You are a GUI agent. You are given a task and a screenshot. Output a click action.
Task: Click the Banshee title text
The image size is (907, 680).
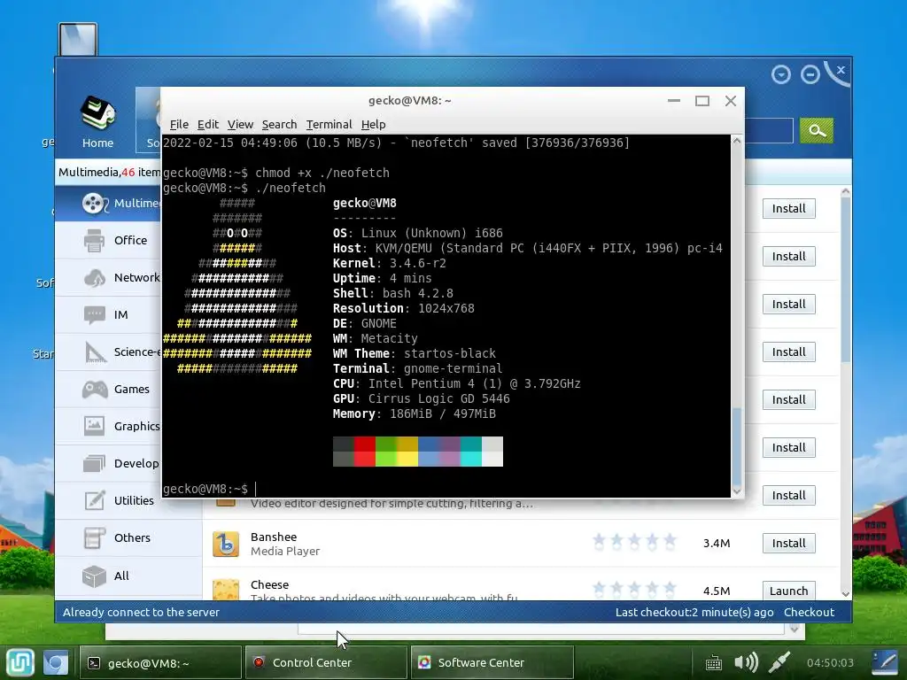(x=274, y=537)
